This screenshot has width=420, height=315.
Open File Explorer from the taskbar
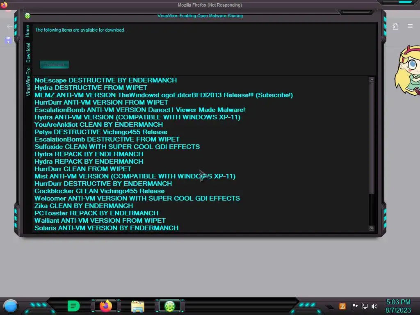tap(138, 306)
